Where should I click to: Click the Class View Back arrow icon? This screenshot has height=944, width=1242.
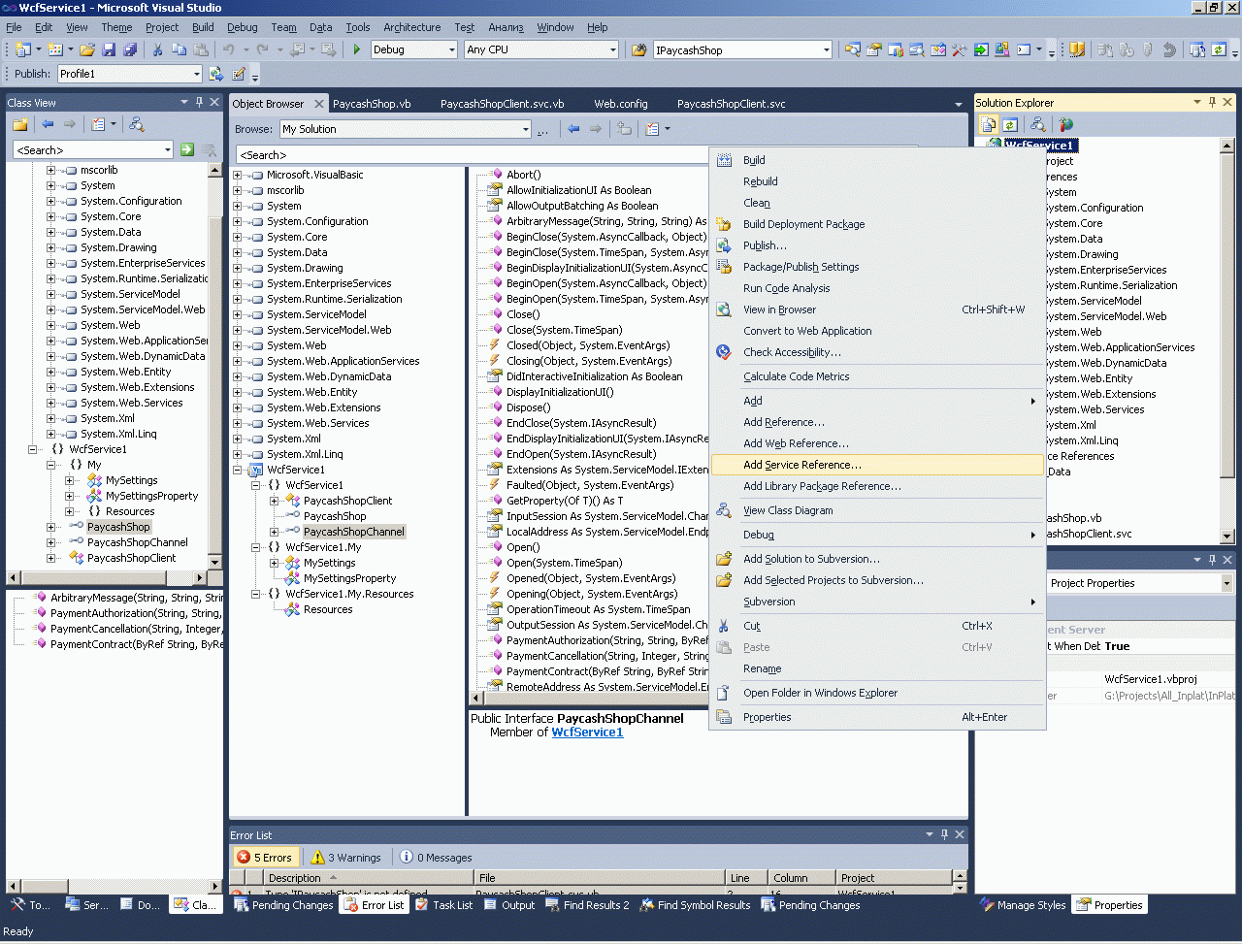pyautogui.click(x=48, y=124)
